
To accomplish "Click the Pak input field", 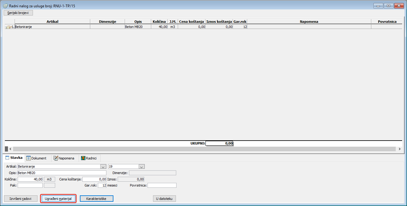I will (30, 185).
